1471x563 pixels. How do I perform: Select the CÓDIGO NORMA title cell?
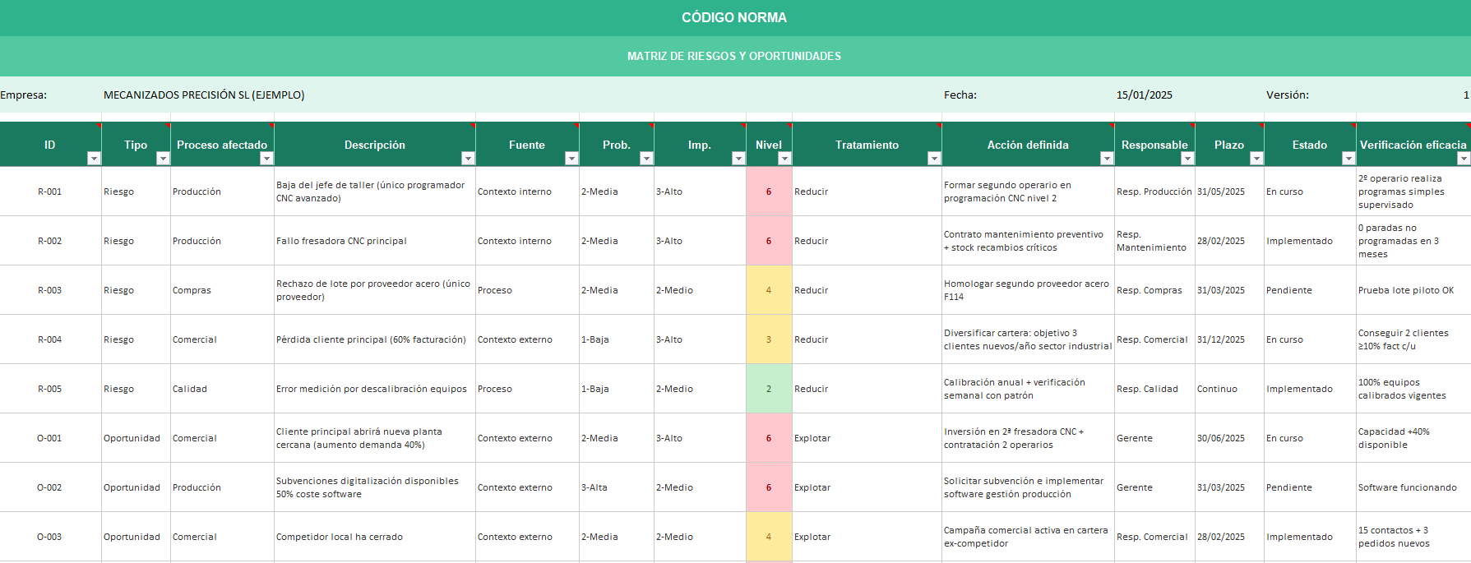click(x=734, y=18)
